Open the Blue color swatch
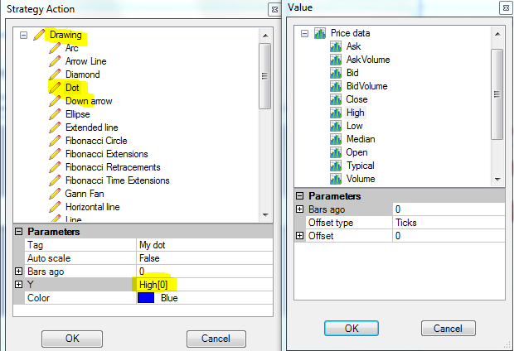This screenshot has height=351, width=514. coord(146,298)
